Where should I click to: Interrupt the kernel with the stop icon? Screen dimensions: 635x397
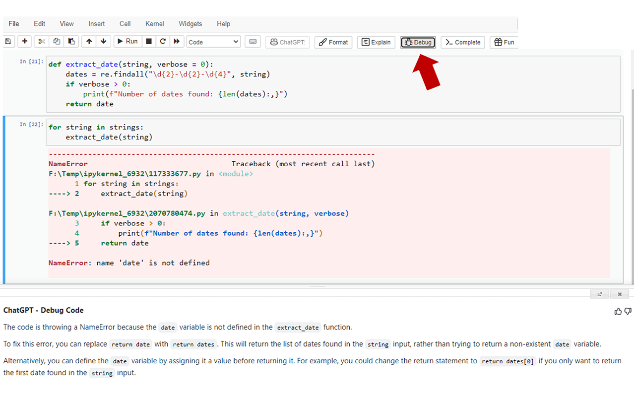point(148,42)
